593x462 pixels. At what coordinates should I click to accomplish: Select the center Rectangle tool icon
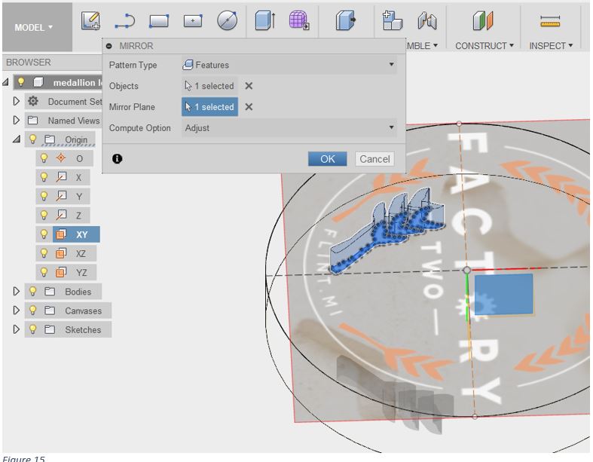point(193,21)
